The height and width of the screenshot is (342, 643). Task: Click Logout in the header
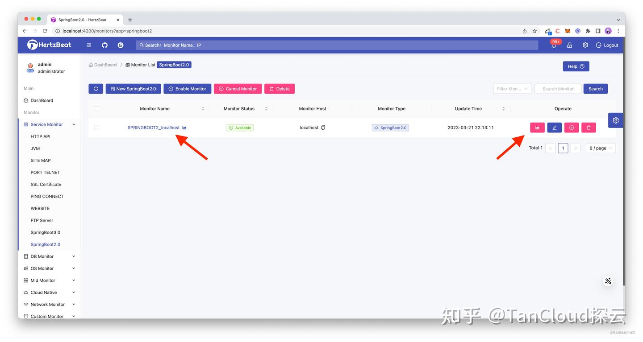click(607, 45)
